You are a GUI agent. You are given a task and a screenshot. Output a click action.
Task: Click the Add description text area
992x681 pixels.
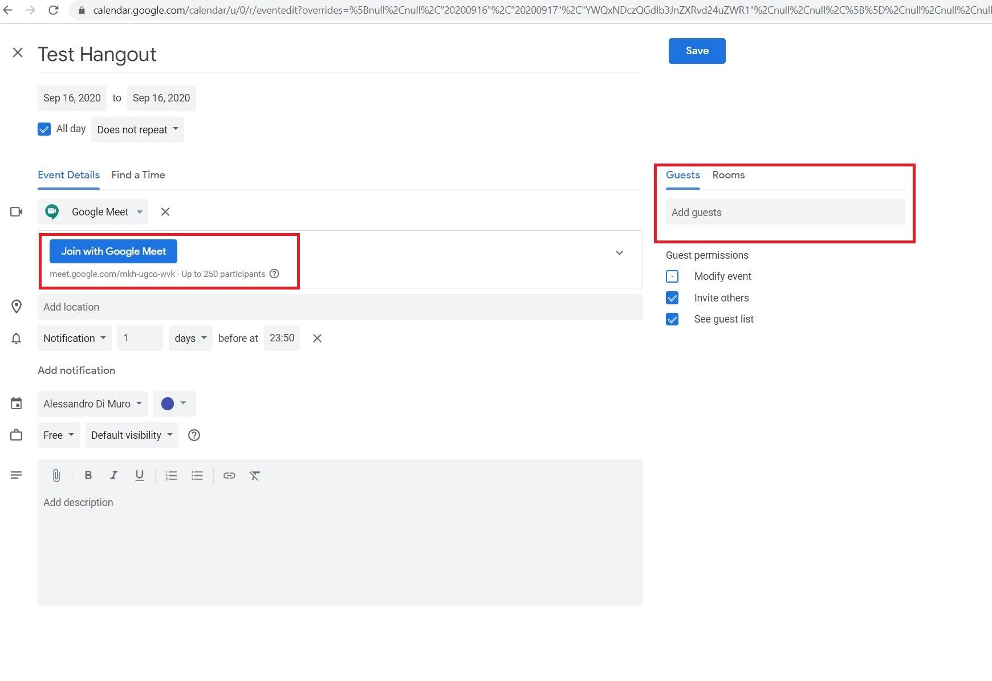pyautogui.click(x=340, y=547)
